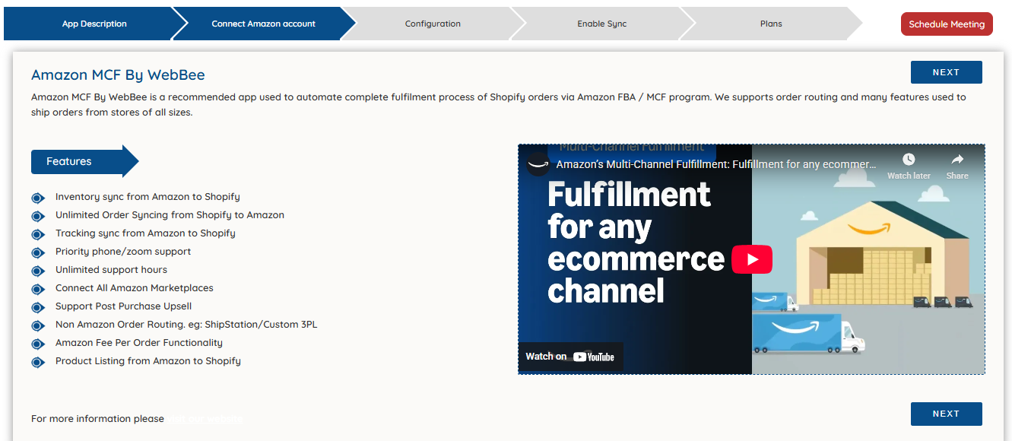Click the Amazon channel logo on video

pos(538,164)
